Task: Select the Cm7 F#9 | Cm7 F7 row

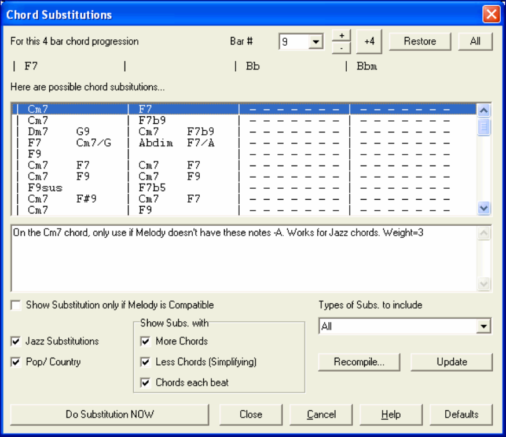Action: [244, 199]
